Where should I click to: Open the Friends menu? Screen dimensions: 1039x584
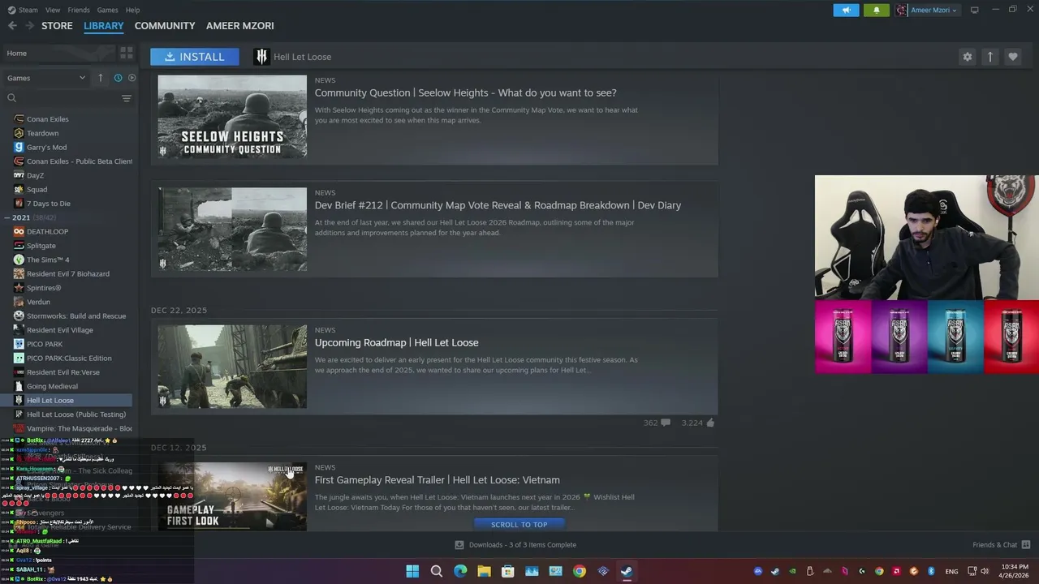pos(79,10)
